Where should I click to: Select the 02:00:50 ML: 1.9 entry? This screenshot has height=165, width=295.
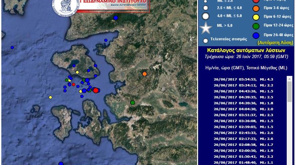(243, 151)
